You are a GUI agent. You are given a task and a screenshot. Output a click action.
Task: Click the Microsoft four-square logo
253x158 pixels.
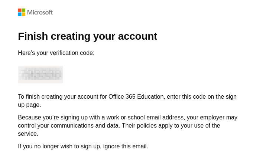pos(22,12)
